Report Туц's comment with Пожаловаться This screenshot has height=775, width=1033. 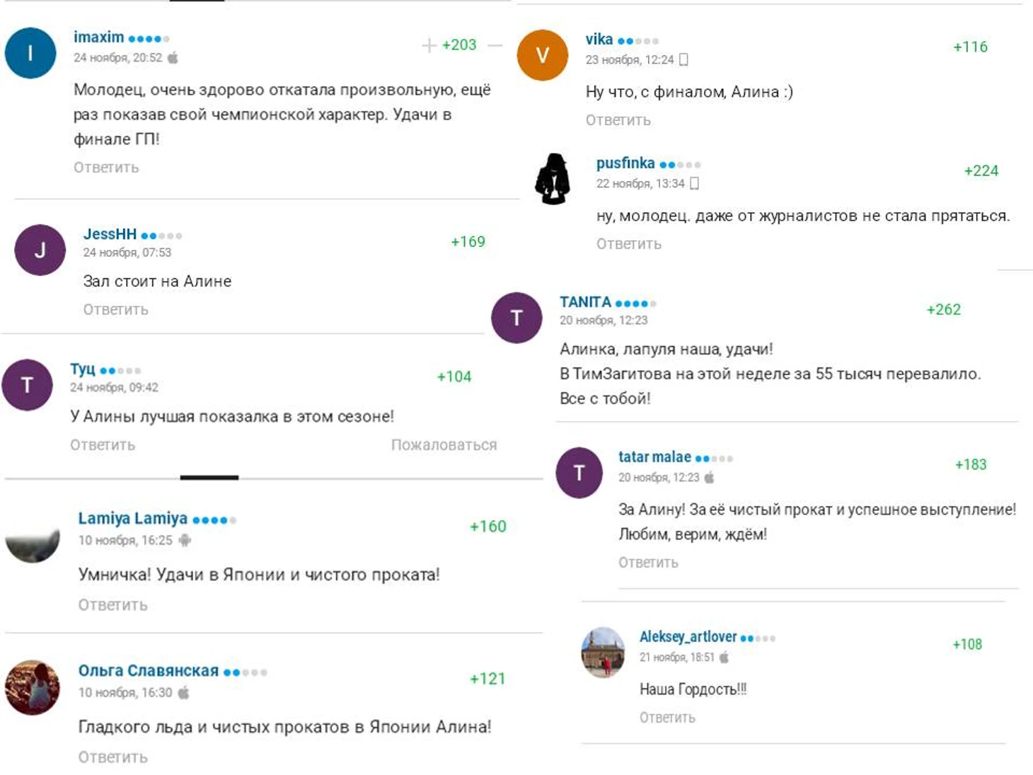point(444,445)
